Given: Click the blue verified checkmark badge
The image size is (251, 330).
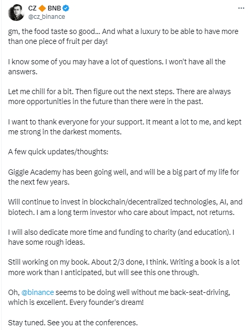Looking at the screenshot, I should tap(66, 8).
